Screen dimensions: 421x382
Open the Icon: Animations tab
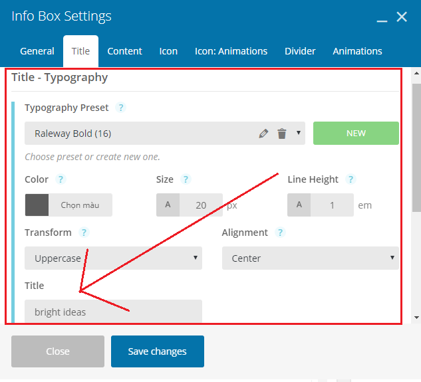(x=231, y=51)
